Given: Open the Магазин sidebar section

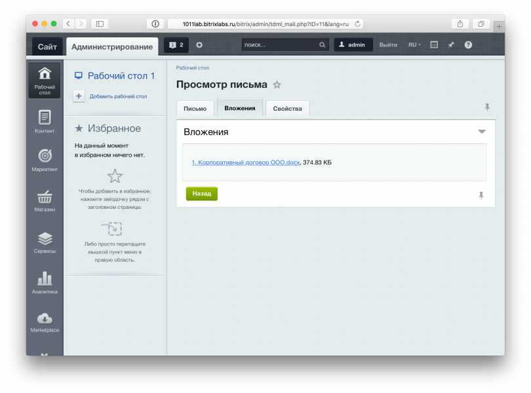Looking at the screenshot, I should [45, 200].
